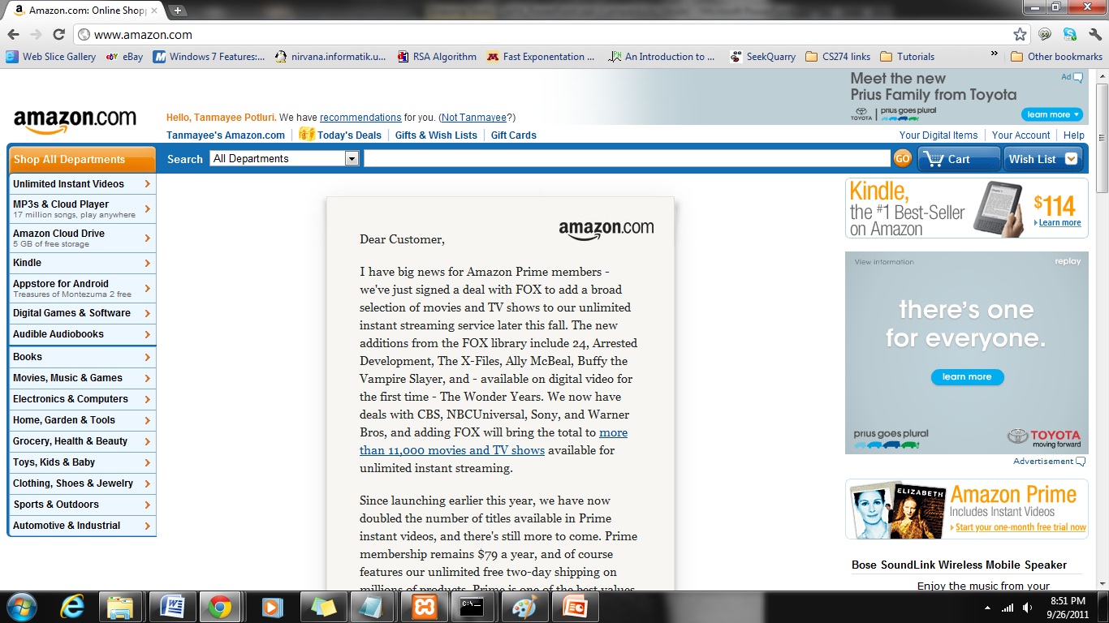Open the Skype extension icon

click(1070, 34)
